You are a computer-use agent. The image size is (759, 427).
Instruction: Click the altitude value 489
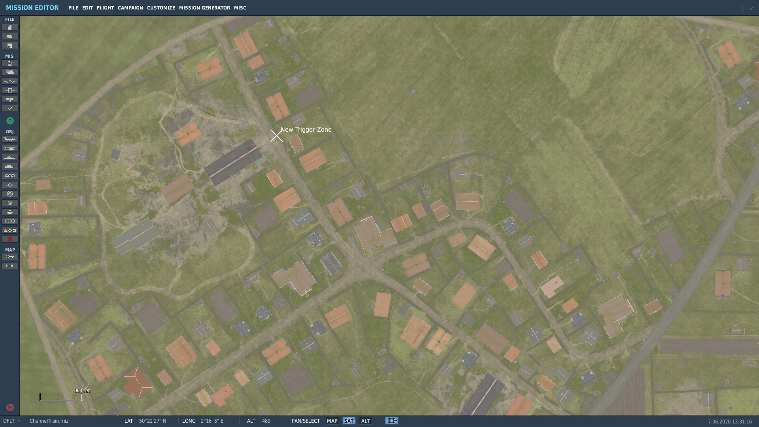pos(266,421)
